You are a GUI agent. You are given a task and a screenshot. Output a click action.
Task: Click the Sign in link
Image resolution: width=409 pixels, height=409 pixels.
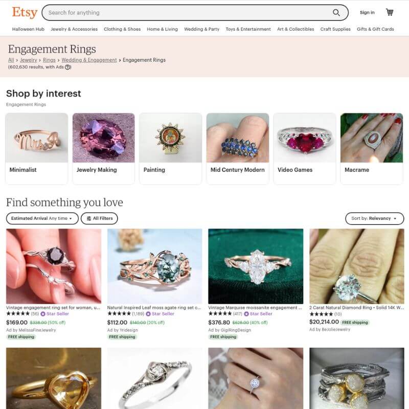[x=367, y=12]
